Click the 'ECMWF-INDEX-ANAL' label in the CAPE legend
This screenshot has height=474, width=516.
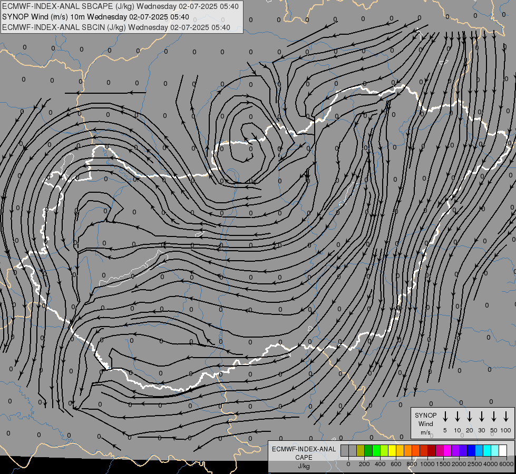304,449
